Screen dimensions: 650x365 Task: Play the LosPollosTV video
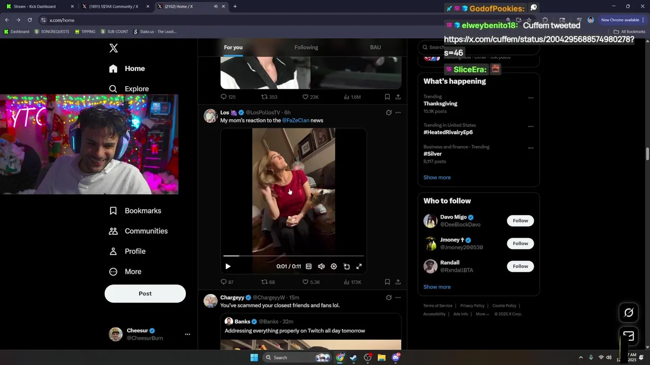pyautogui.click(x=228, y=266)
